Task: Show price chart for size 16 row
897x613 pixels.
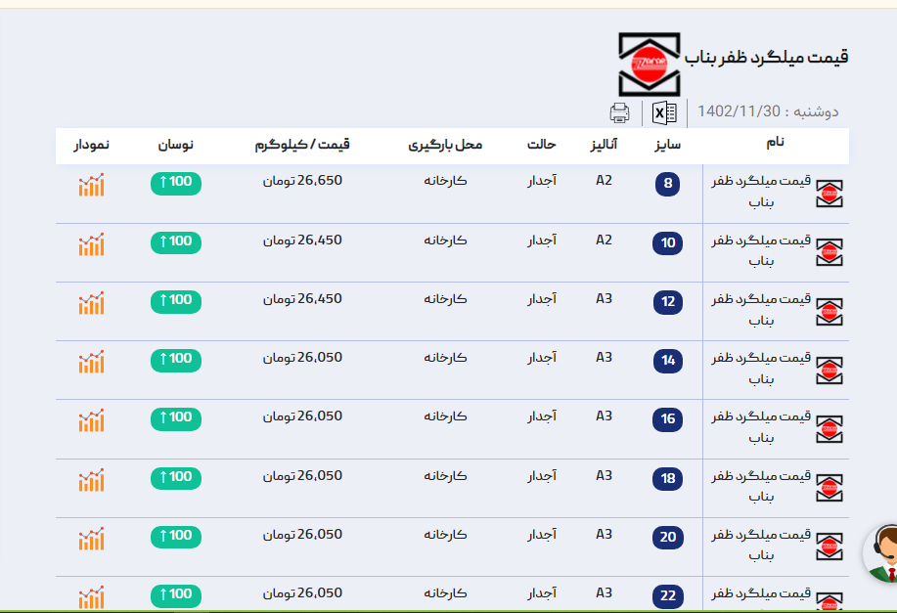Action: 91,420
